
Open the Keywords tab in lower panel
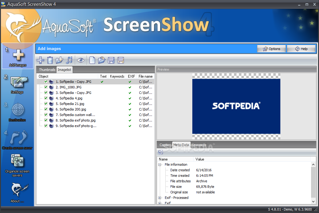pyautogui.click(x=199, y=145)
